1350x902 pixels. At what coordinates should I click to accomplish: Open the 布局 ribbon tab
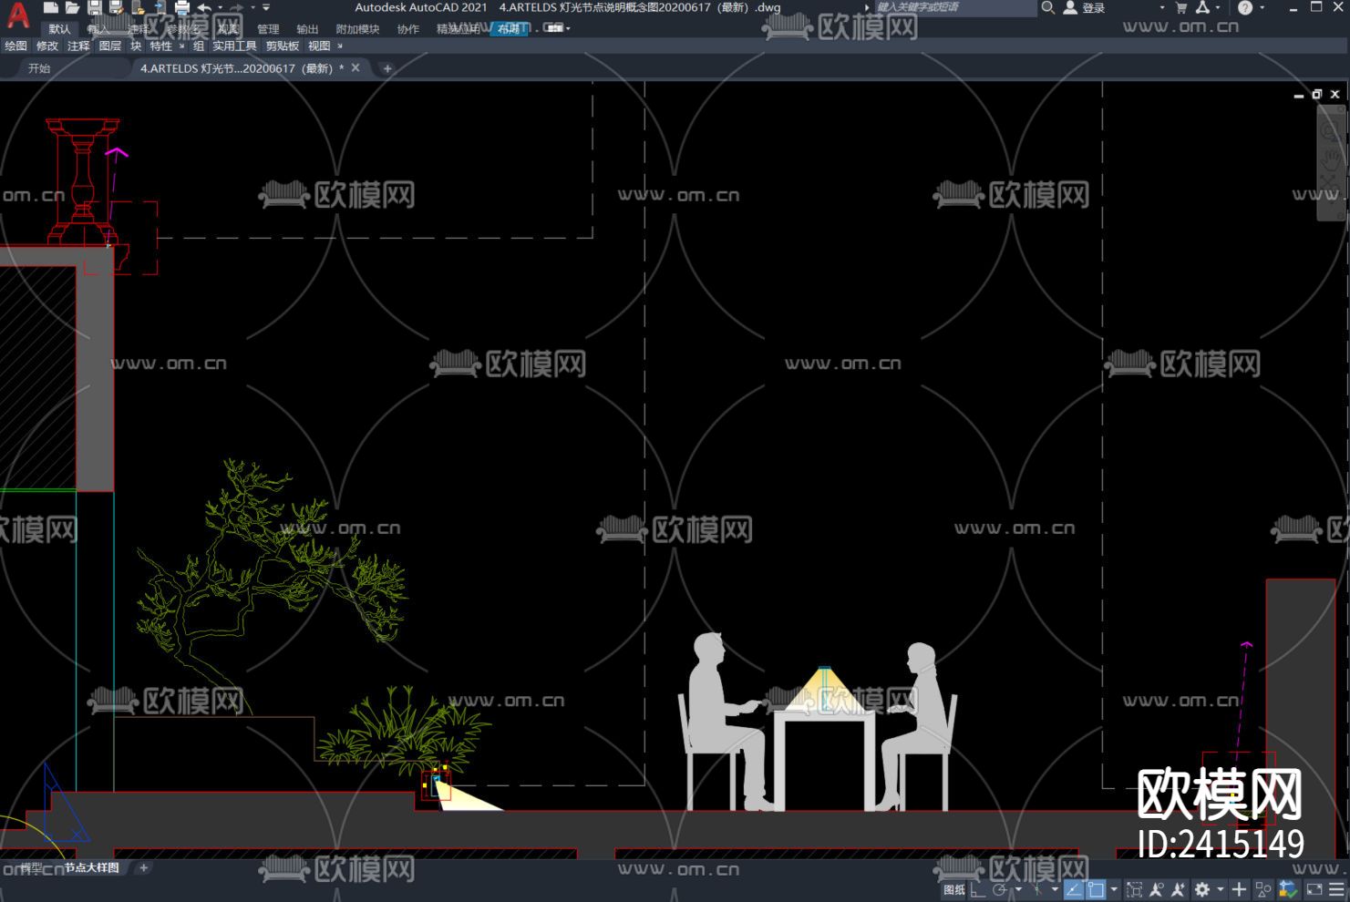[x=510, y=29]
